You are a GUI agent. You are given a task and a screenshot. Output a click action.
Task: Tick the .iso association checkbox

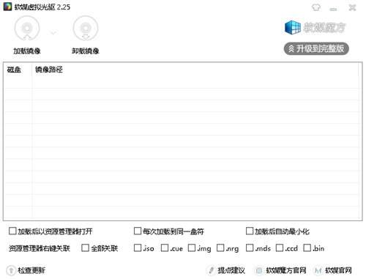(138, 248)
